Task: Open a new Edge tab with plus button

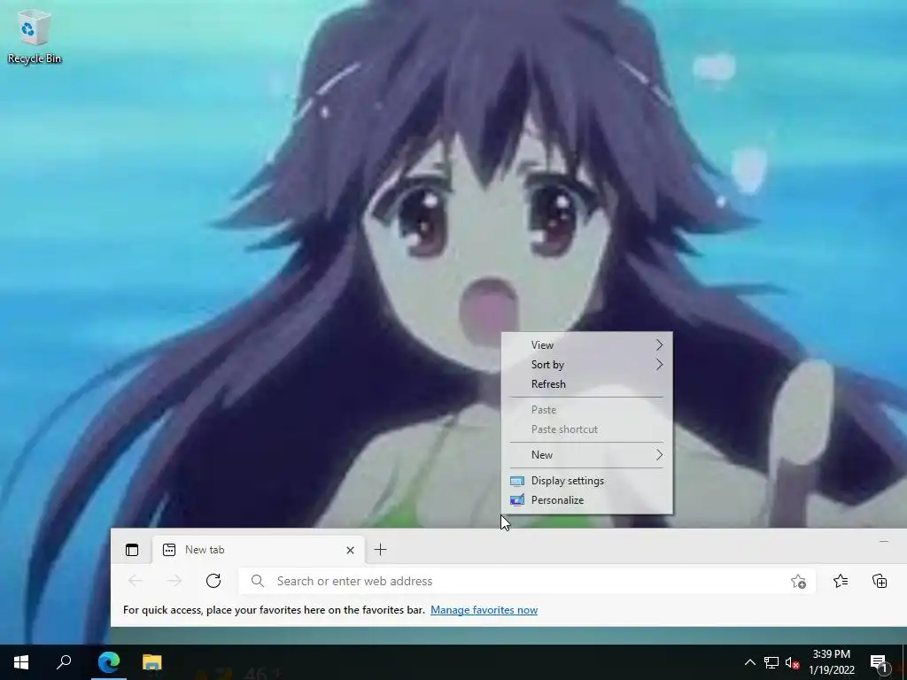Action: click(x=380, y=550)
